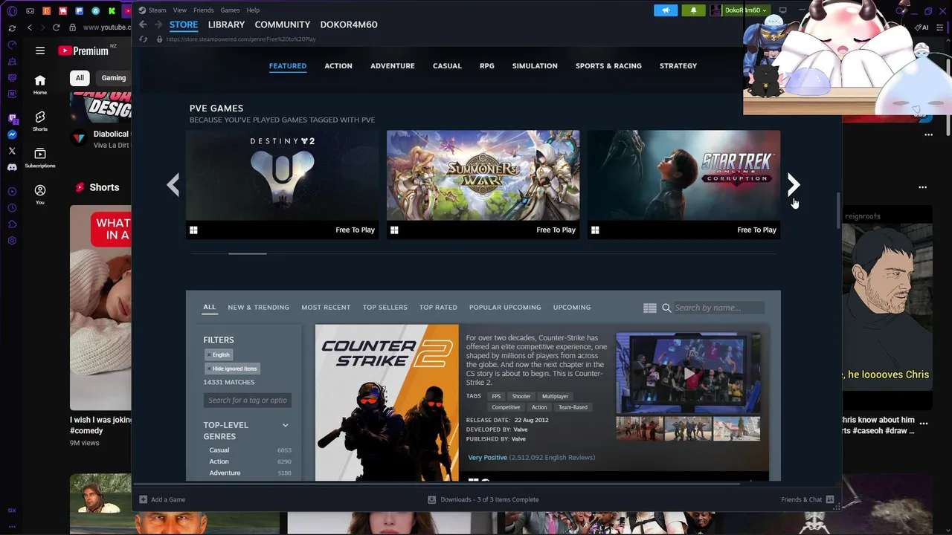Open YouTube You profile in sidebar
The width and height of the screenshot is (952, 535).
tap(40, 195)
